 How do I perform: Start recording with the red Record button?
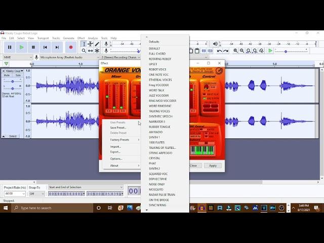(x=71, y=47)
